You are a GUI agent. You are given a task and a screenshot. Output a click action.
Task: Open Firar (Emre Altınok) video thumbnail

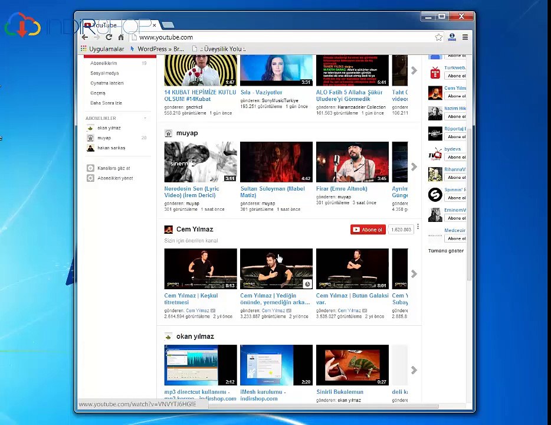[352, 162]
